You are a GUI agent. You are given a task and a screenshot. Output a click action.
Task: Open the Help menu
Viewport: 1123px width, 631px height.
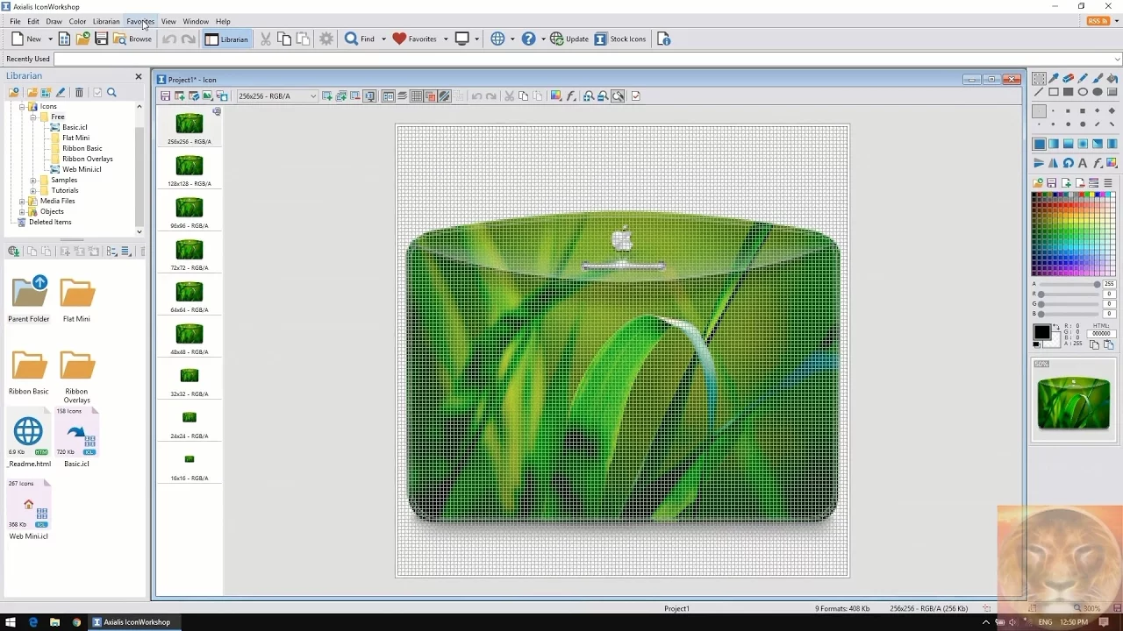[223, 21]
